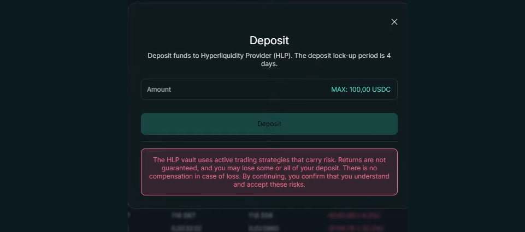Screen dimensions: 525x232
Task: Click the "Returns are not guaranteed" warning text
Action: (361, 160)
